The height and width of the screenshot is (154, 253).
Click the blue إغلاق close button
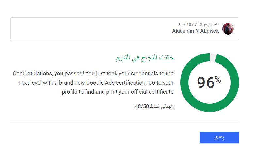(x=219, y=137)
